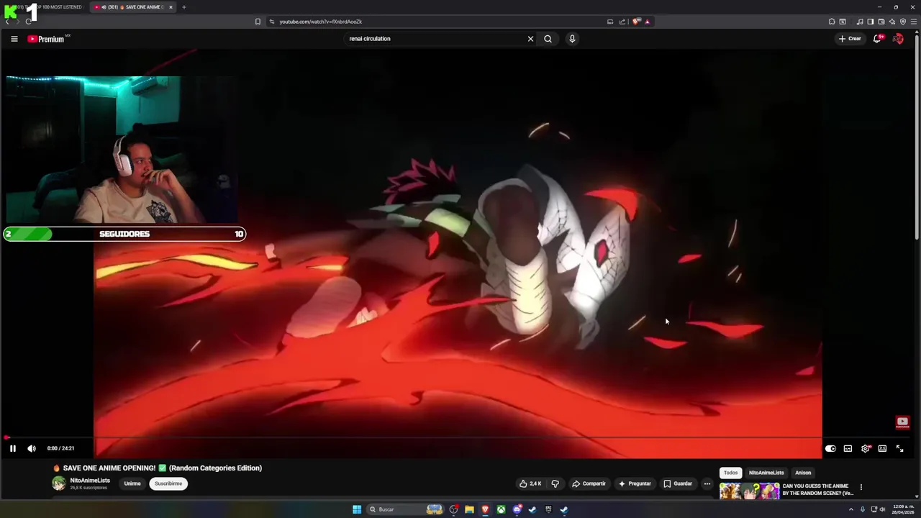Open the YouTube account avatar menu

tap(898, 39)
